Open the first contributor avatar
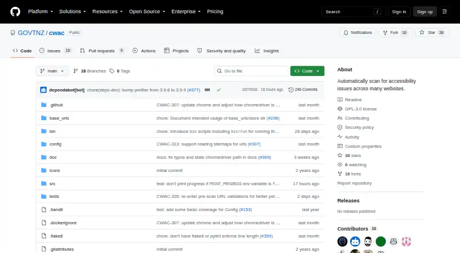This screenshot has width=460, height=253. [342, 241]
